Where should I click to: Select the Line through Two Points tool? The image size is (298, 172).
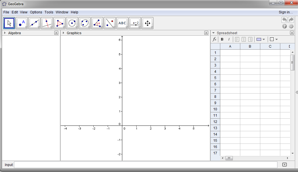[34, 23]
